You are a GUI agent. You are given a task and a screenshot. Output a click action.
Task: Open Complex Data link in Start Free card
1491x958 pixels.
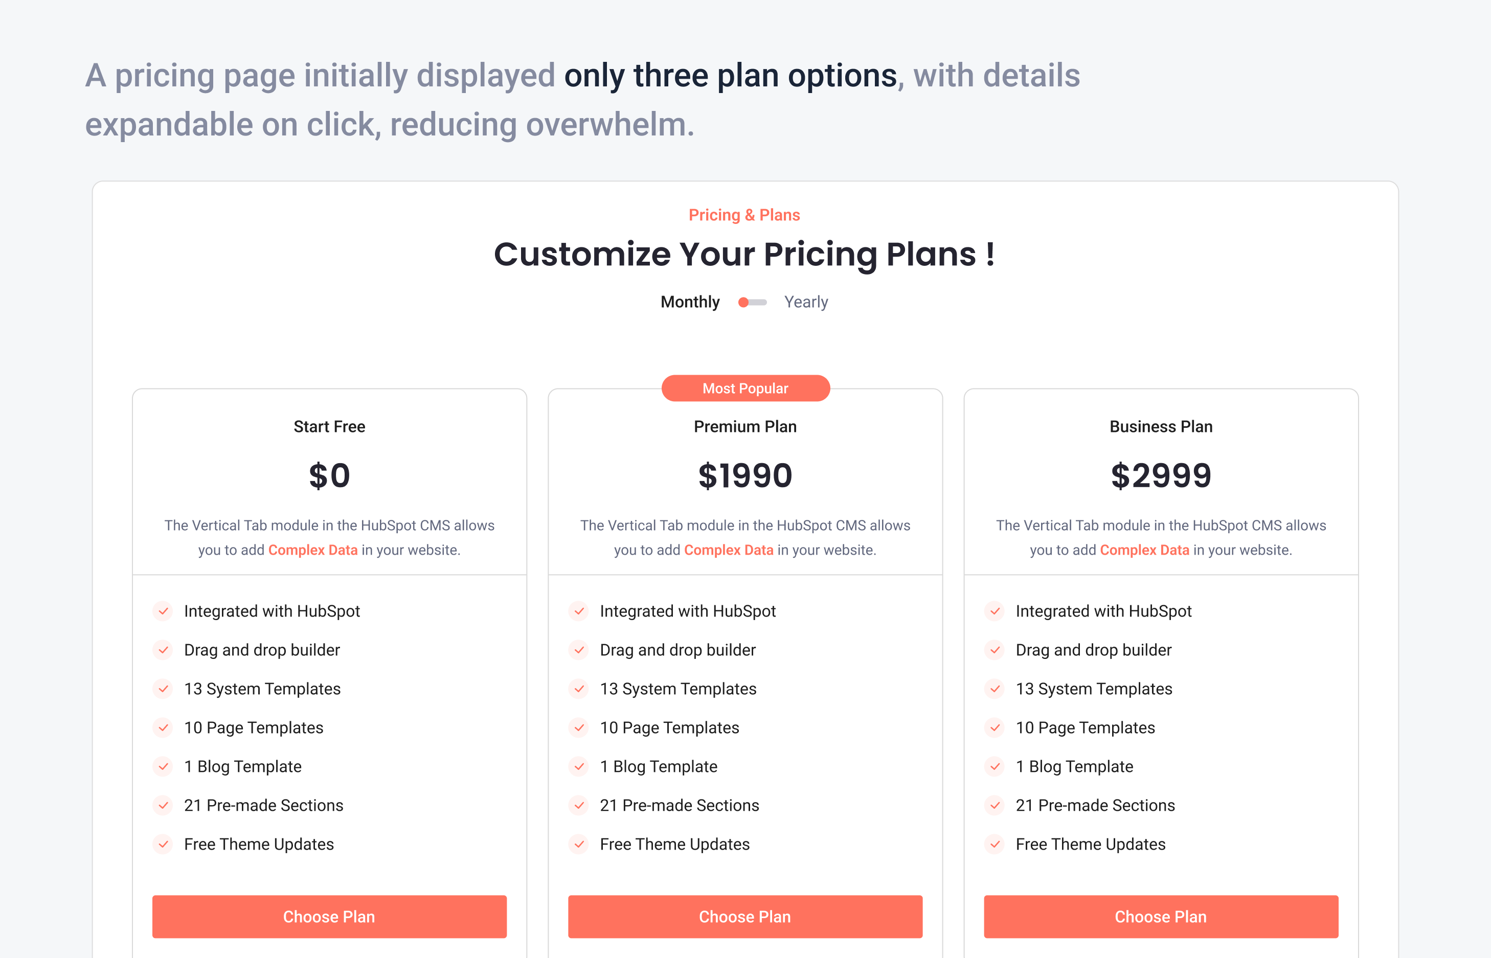point(313,550)
